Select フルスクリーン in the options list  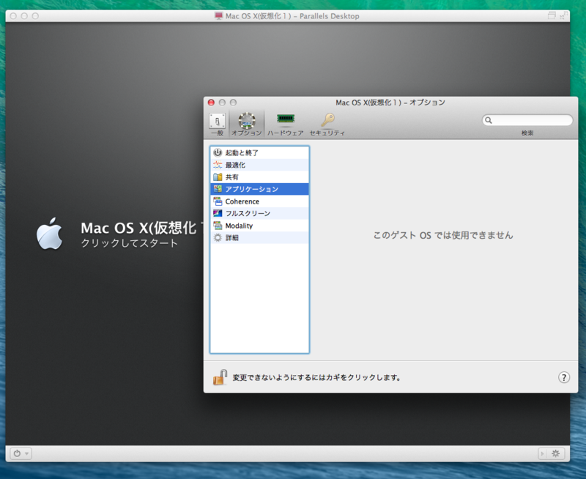pyautogui.click(x=259, y=213)
